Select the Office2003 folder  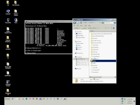tap(95, 47)
